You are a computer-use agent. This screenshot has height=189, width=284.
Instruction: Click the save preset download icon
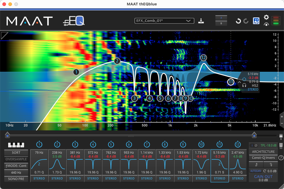tap(201, 21)
